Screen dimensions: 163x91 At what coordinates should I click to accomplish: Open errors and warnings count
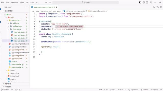(19, 90)
